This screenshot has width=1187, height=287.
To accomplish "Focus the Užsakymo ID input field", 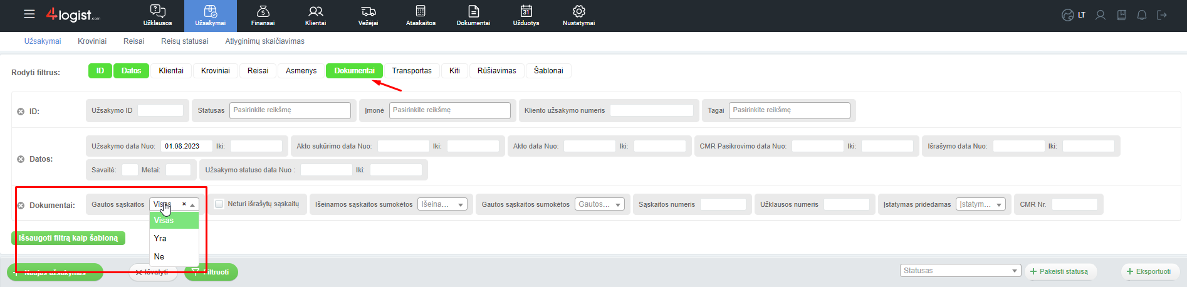I will click(x=160, y=110).
